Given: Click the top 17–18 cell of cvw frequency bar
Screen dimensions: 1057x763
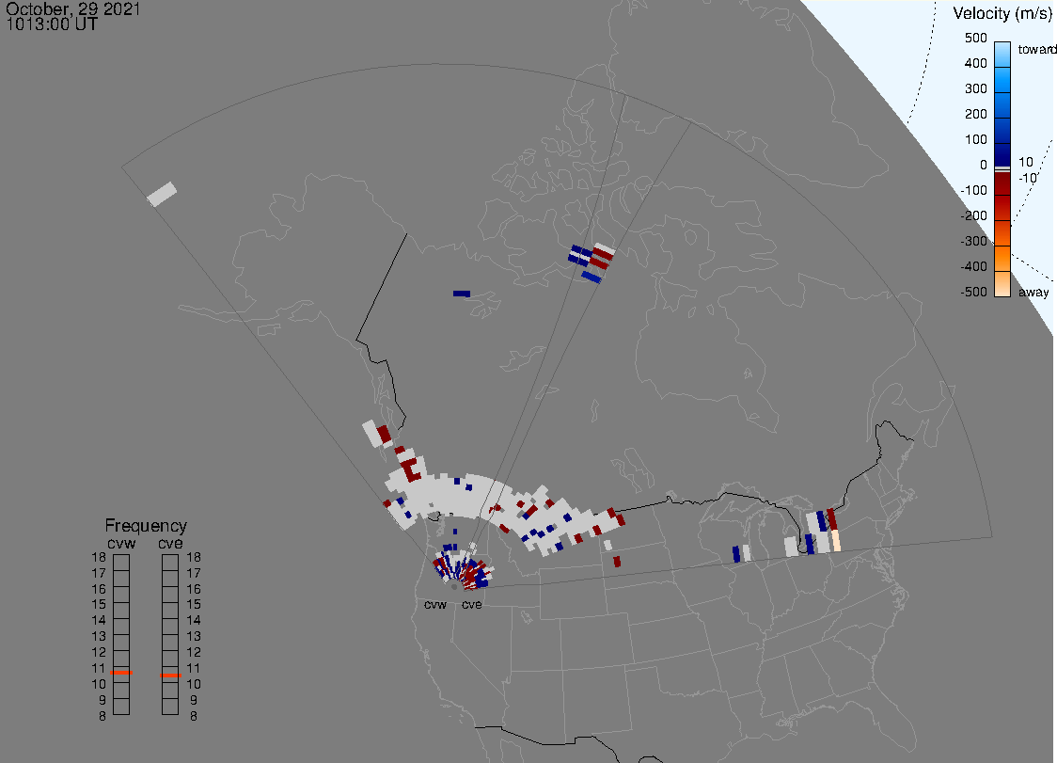Looking at the screenshot, I should coord(121,563).
